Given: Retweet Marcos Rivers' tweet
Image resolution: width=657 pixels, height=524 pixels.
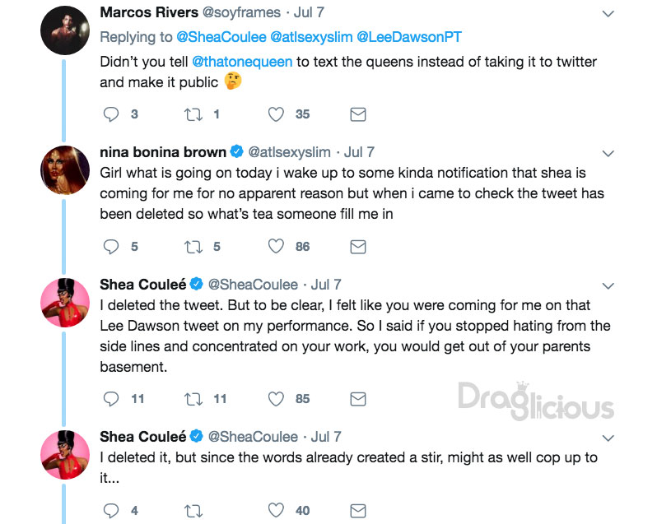Looking at the screenshot, I should click(x=193, y=114).
